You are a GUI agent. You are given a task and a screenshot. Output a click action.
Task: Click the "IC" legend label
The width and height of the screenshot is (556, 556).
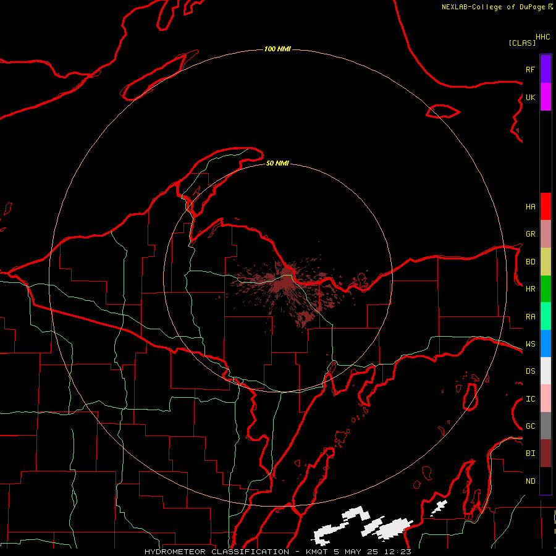point(530,399)
